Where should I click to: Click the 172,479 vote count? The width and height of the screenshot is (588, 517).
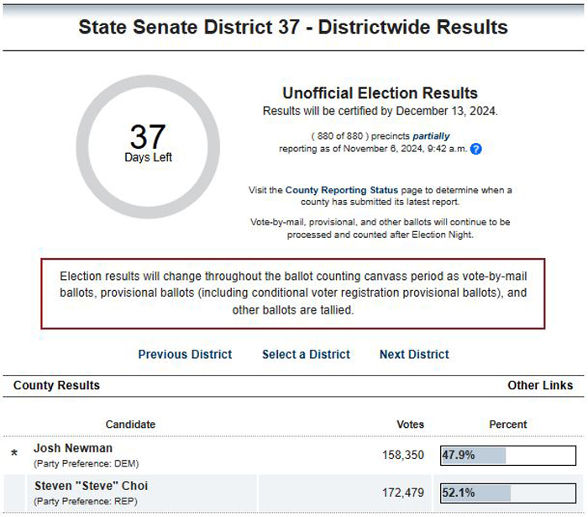click(403, 493)
